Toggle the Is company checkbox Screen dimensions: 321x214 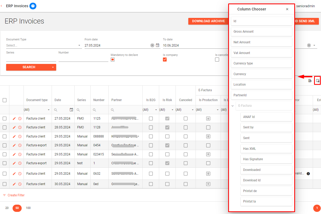pyautogui.click(x=165, y=60)
